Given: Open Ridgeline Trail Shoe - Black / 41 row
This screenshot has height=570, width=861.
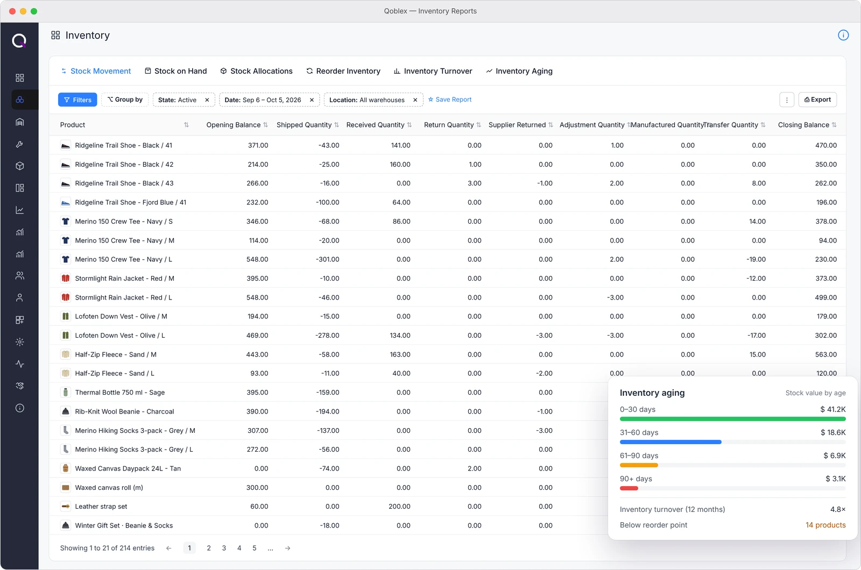Looking at the screenshot, I should pyautogui.click(x=447, y=145).
